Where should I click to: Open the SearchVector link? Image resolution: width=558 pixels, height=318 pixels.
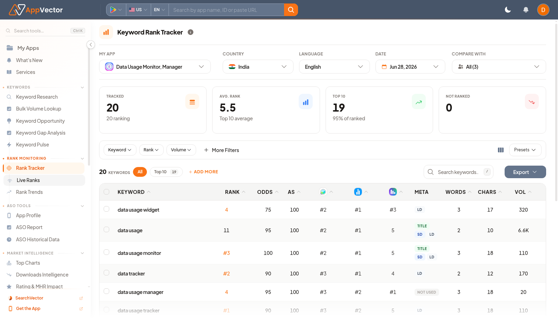click(29, 298)
